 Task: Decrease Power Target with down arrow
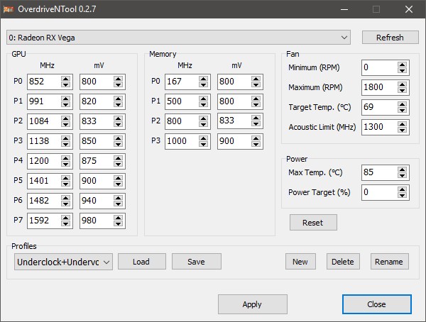402,195
